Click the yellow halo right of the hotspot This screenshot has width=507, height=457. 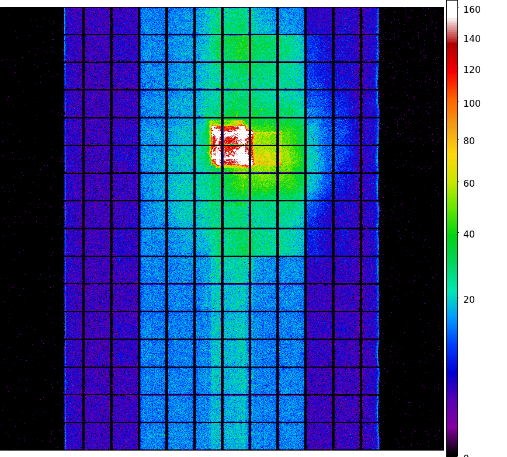[x=268, y=149]
